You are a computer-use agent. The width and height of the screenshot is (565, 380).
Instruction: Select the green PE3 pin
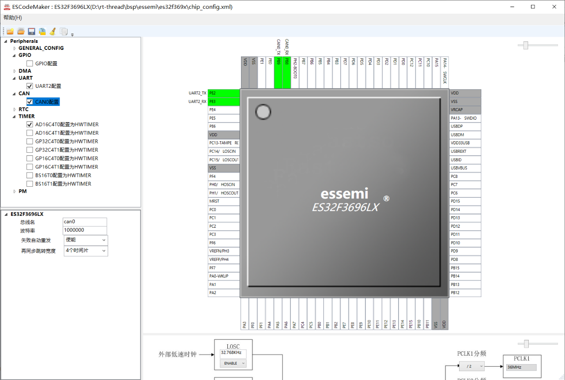(x=224, y=102)
